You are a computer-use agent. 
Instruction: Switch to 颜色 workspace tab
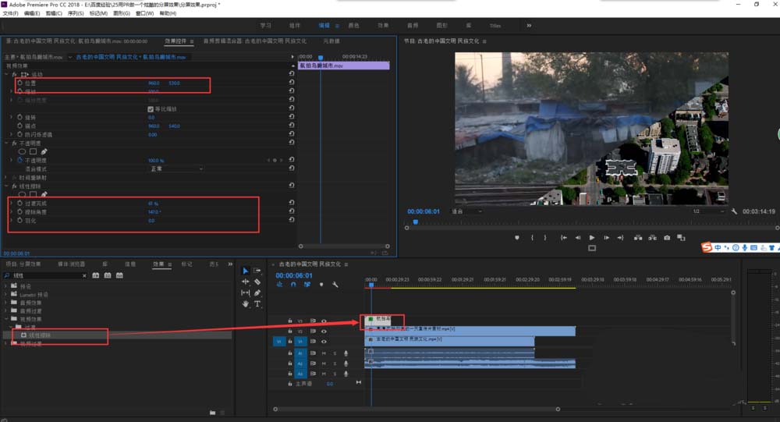point(353,26)
